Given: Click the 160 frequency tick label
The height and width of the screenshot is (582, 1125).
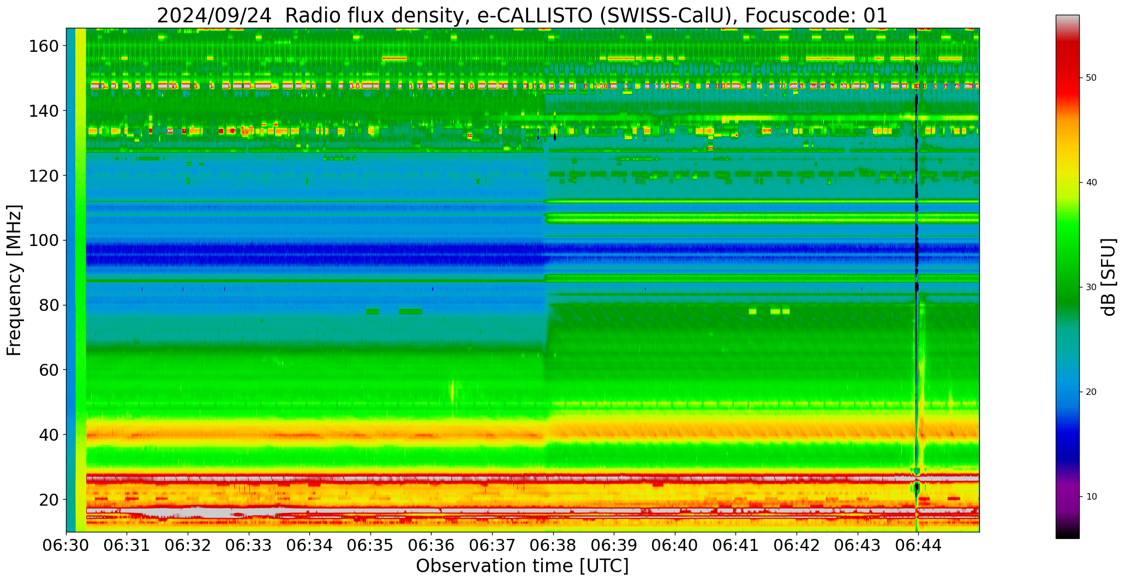Looking at the screenshot, I should (44, 46).
